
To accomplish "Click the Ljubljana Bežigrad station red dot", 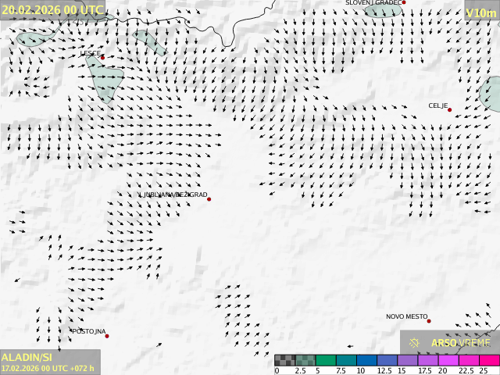I will tap(209, 199).
